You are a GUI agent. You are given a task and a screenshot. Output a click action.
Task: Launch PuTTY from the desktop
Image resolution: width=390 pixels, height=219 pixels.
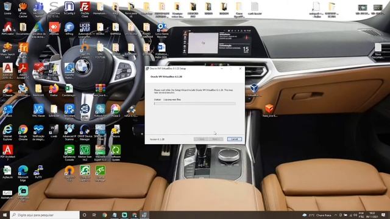38,172
